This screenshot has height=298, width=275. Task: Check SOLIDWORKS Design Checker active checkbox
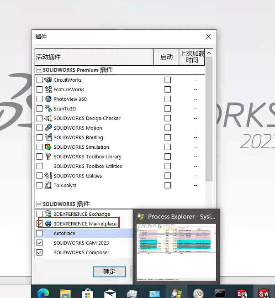click(x=39, y=118)
